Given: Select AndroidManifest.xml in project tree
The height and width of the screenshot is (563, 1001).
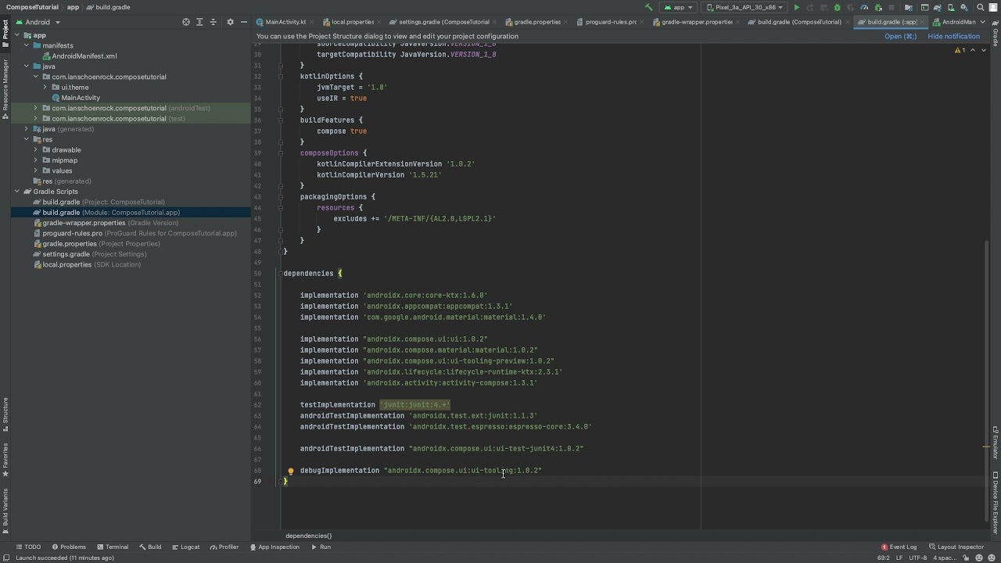Looking at the screenshot, I should (84, 56).
